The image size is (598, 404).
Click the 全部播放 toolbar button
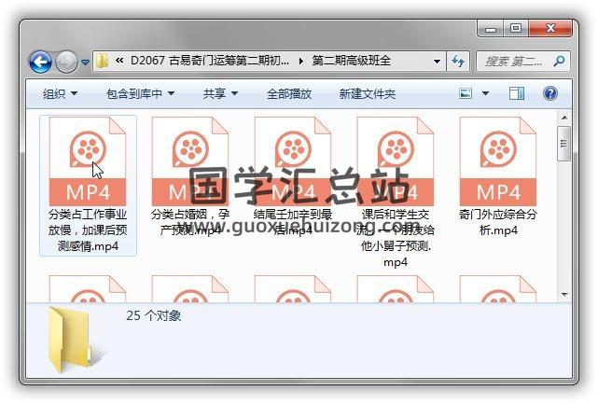pos(289,93)
